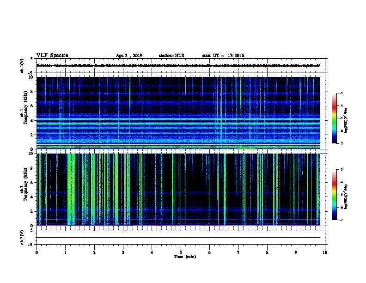Click the "5" tick on the time axis
Screen dimensions: 366x283
click(181, 252)
